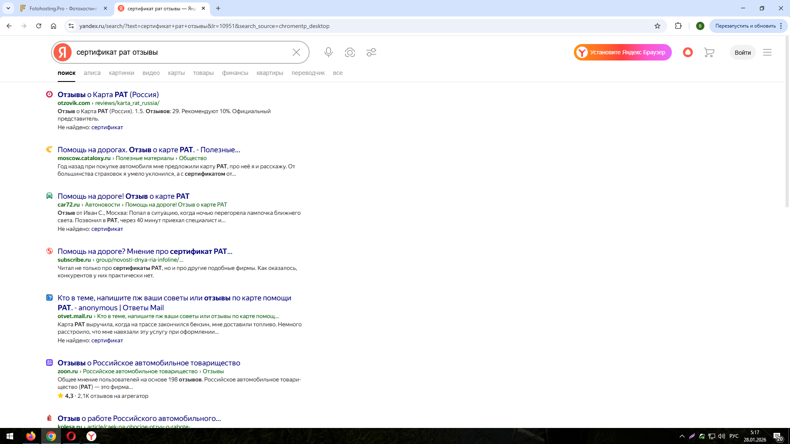Open 'Отзывы о Российское автомобильное товарищество' result
790x444 pixels.
click(x=149, y=363)
